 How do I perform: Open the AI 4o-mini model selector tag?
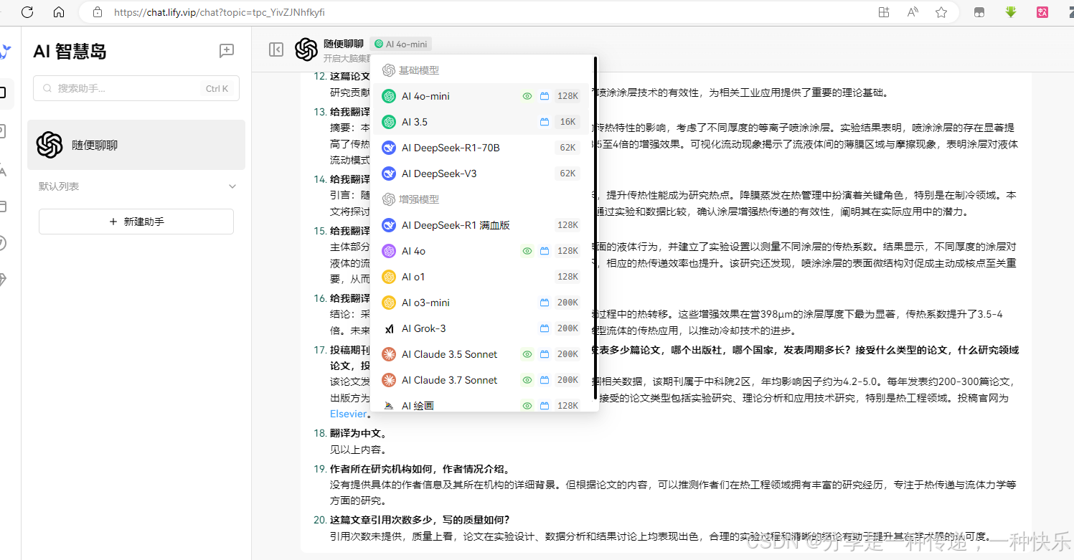(x=401, y=44)
